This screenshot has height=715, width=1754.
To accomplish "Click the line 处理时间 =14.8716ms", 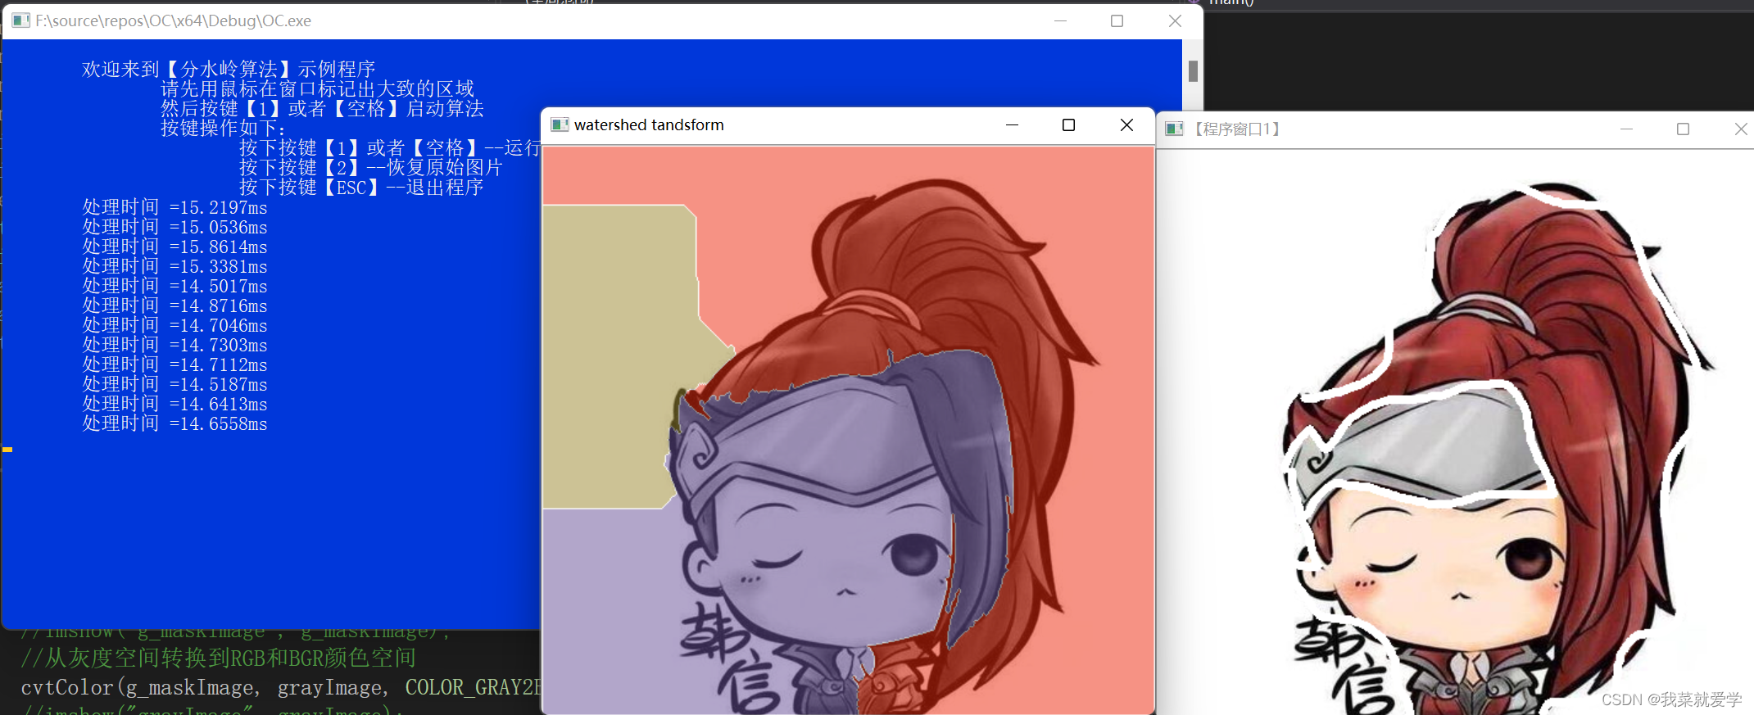I will (x=174, y=305).
